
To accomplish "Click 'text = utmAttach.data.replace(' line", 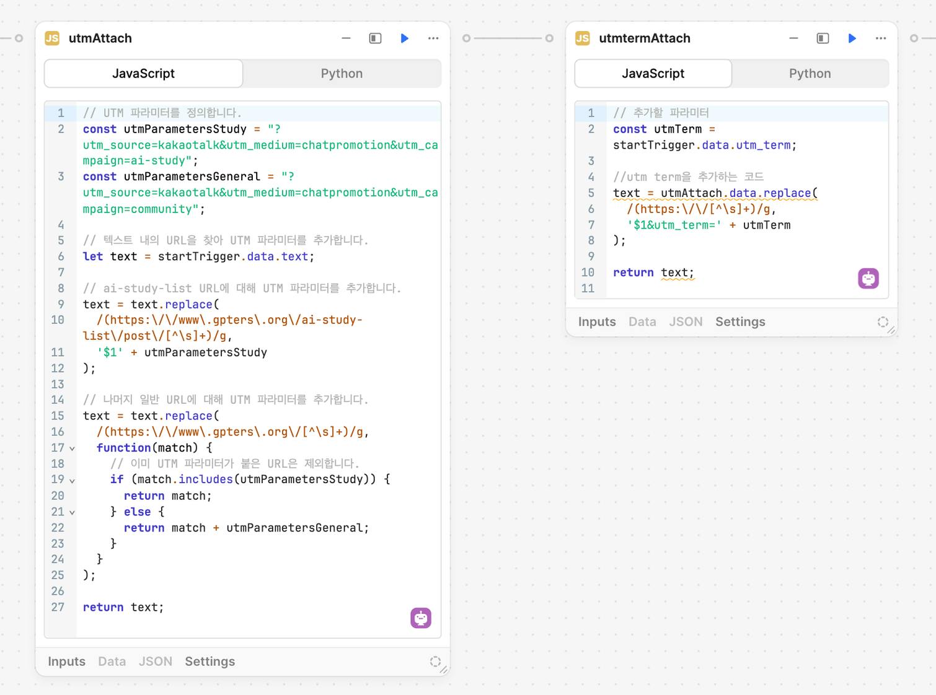I will [x=715, y=193].
